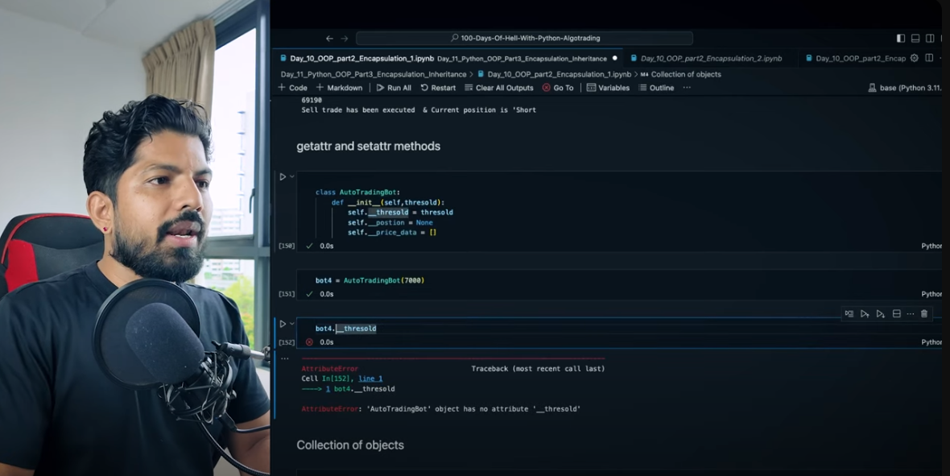Click the 69190 output value
The width and height of the screenshot is (950, 476).
[x=312, y=100]
